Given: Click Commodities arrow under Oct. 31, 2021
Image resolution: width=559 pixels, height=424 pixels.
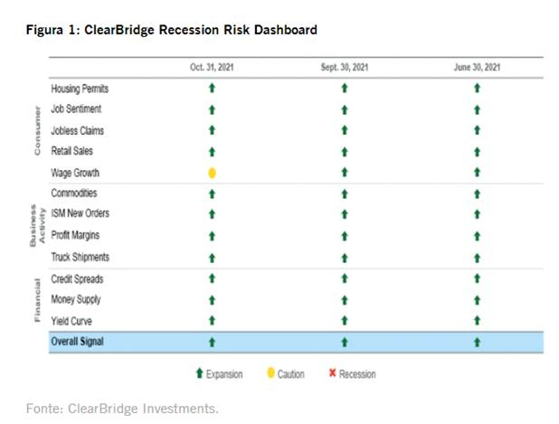Looking at the screenshot, I should [212, 193].
